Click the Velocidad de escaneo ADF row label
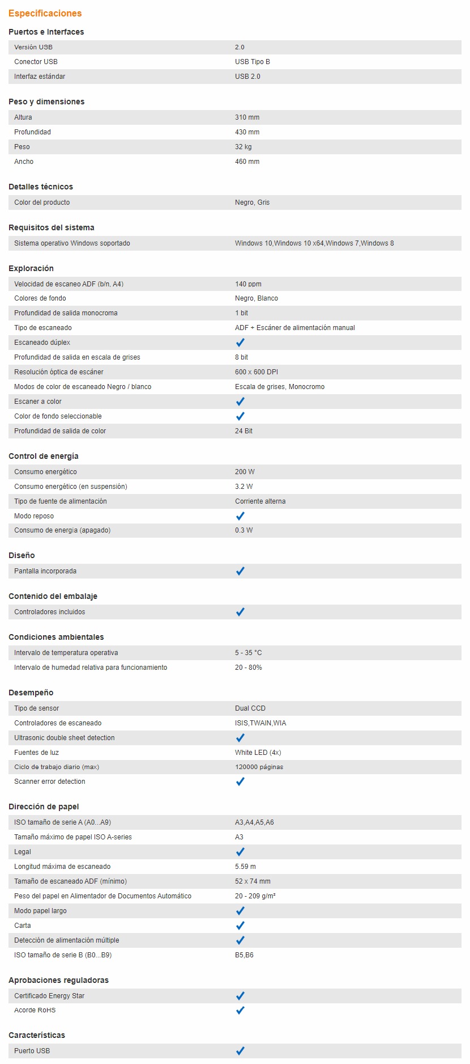 69,284
